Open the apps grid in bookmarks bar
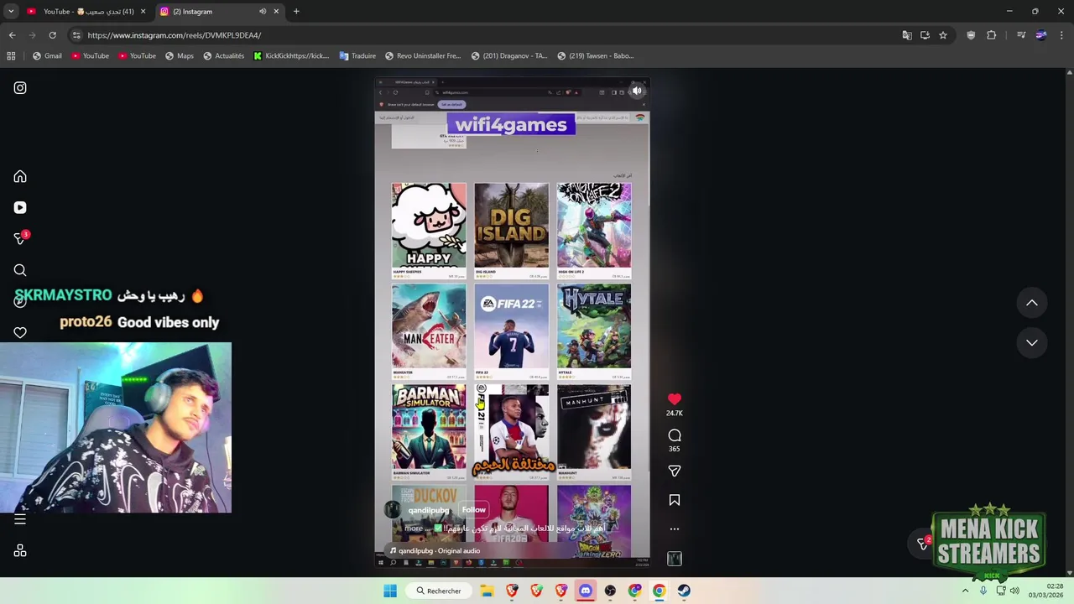The image size is (1074, 604). [11, 56]
